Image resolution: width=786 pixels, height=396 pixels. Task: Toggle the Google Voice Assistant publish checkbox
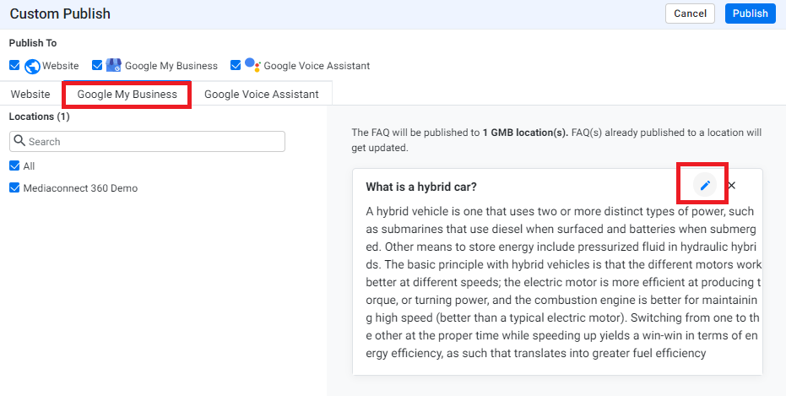pos(236,65)
